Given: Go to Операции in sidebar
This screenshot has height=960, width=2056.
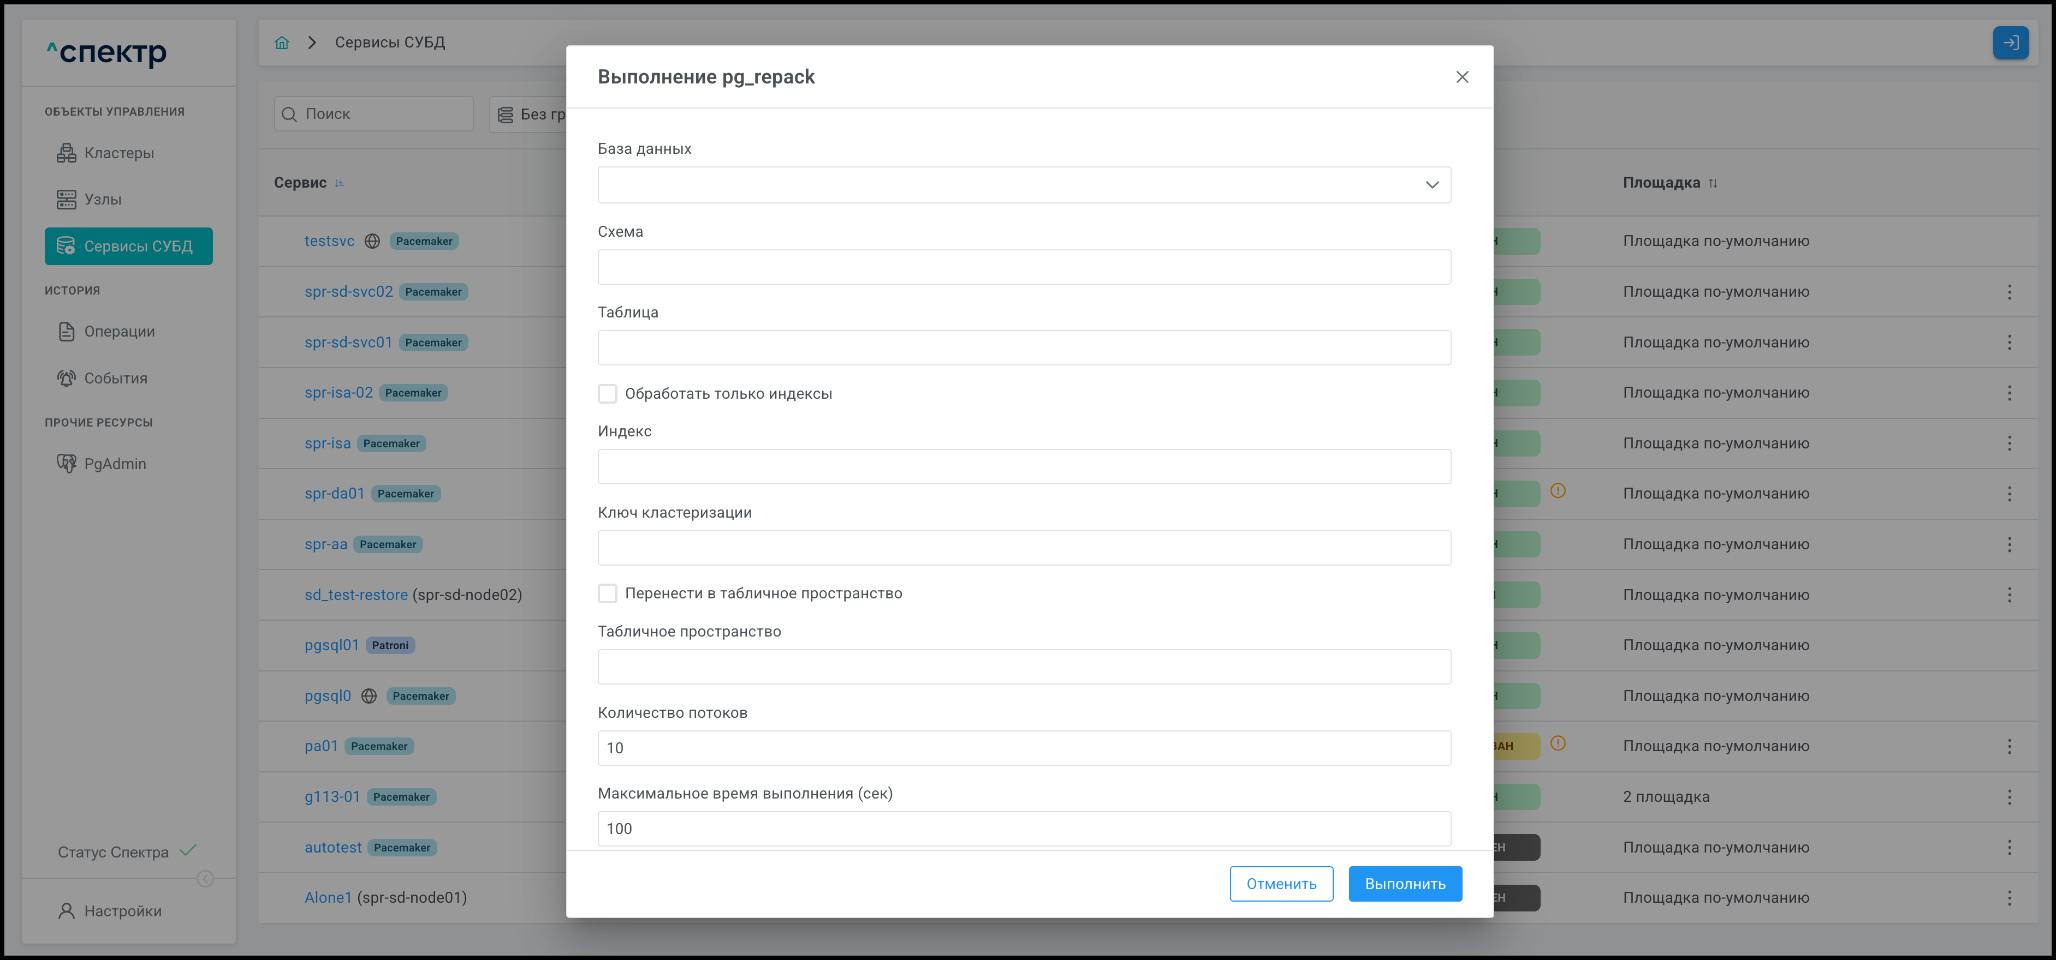Looking at the screenshot, I should click(119, 331).
